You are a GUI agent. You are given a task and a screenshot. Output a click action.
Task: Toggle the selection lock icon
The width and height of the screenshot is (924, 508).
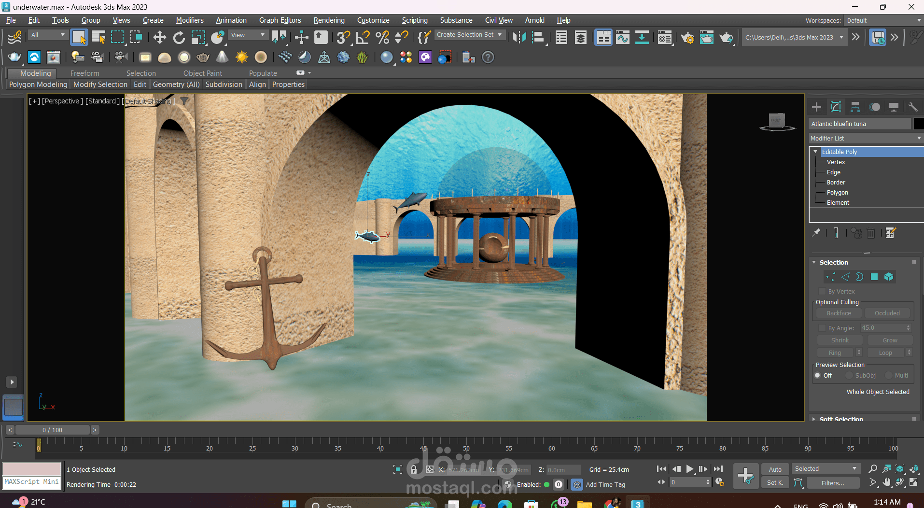click(x=413, y=469)
